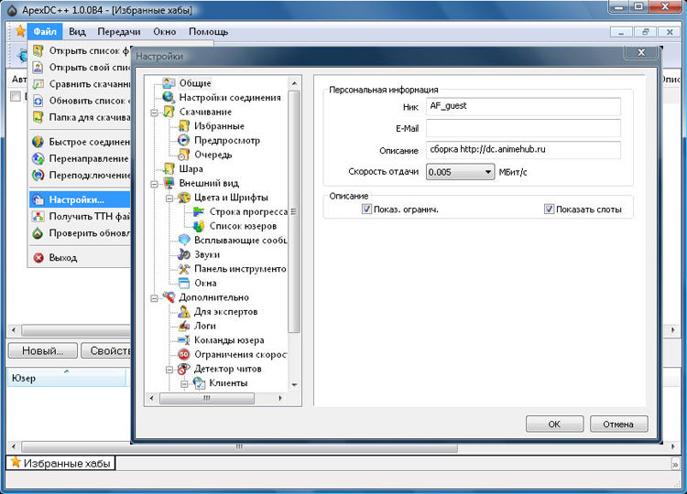The width and height of the screenshot is (687, 494).
Task: Click into the E-Mail input field
Action: tap(523, 128)
